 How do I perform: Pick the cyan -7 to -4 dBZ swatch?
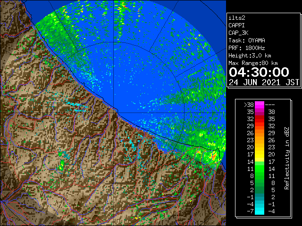click(x=260, y=211)
